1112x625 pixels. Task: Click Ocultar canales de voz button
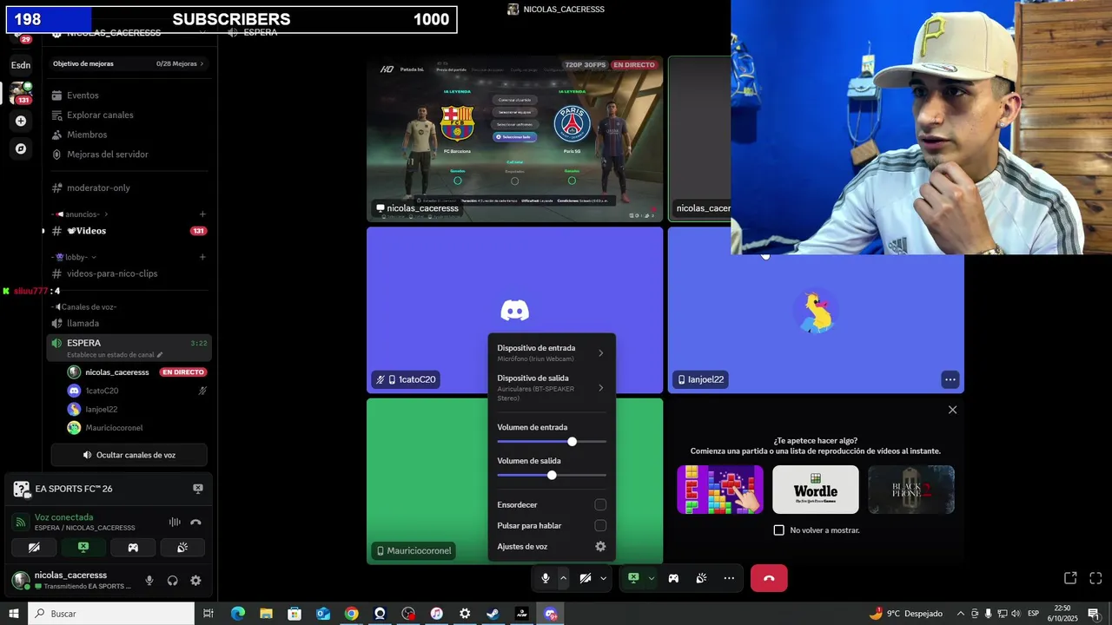click(x=129, y=455)
